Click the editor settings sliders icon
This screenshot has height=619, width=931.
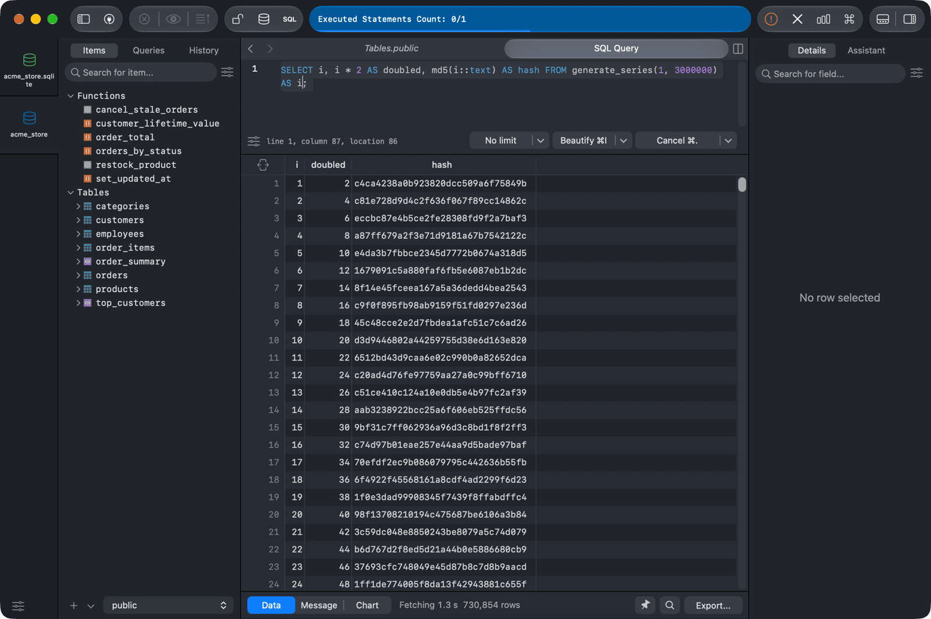click(x=254, y=141)
